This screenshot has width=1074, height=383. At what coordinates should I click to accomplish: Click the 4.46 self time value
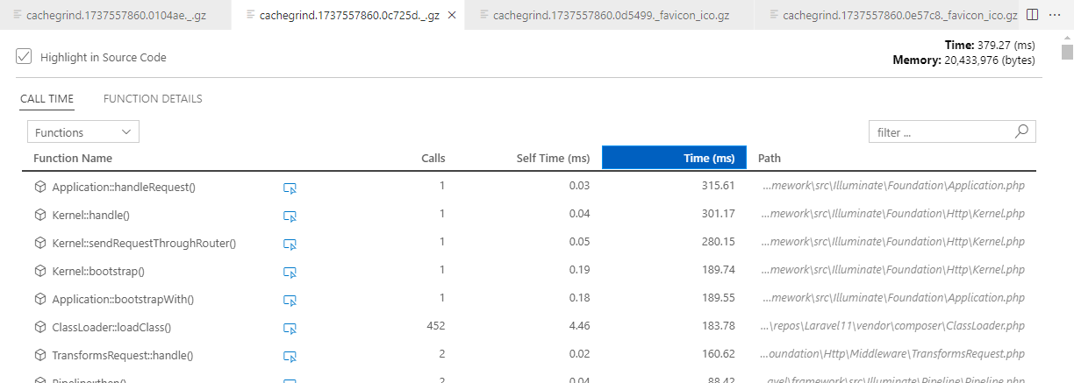tap(579, 326)
